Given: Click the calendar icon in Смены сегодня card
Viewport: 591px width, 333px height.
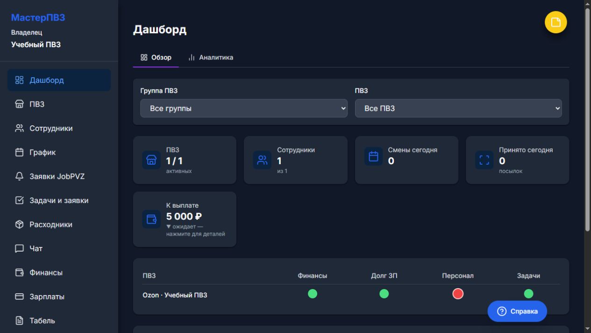Looking at the screenshot, I should [x=373, y=157].
